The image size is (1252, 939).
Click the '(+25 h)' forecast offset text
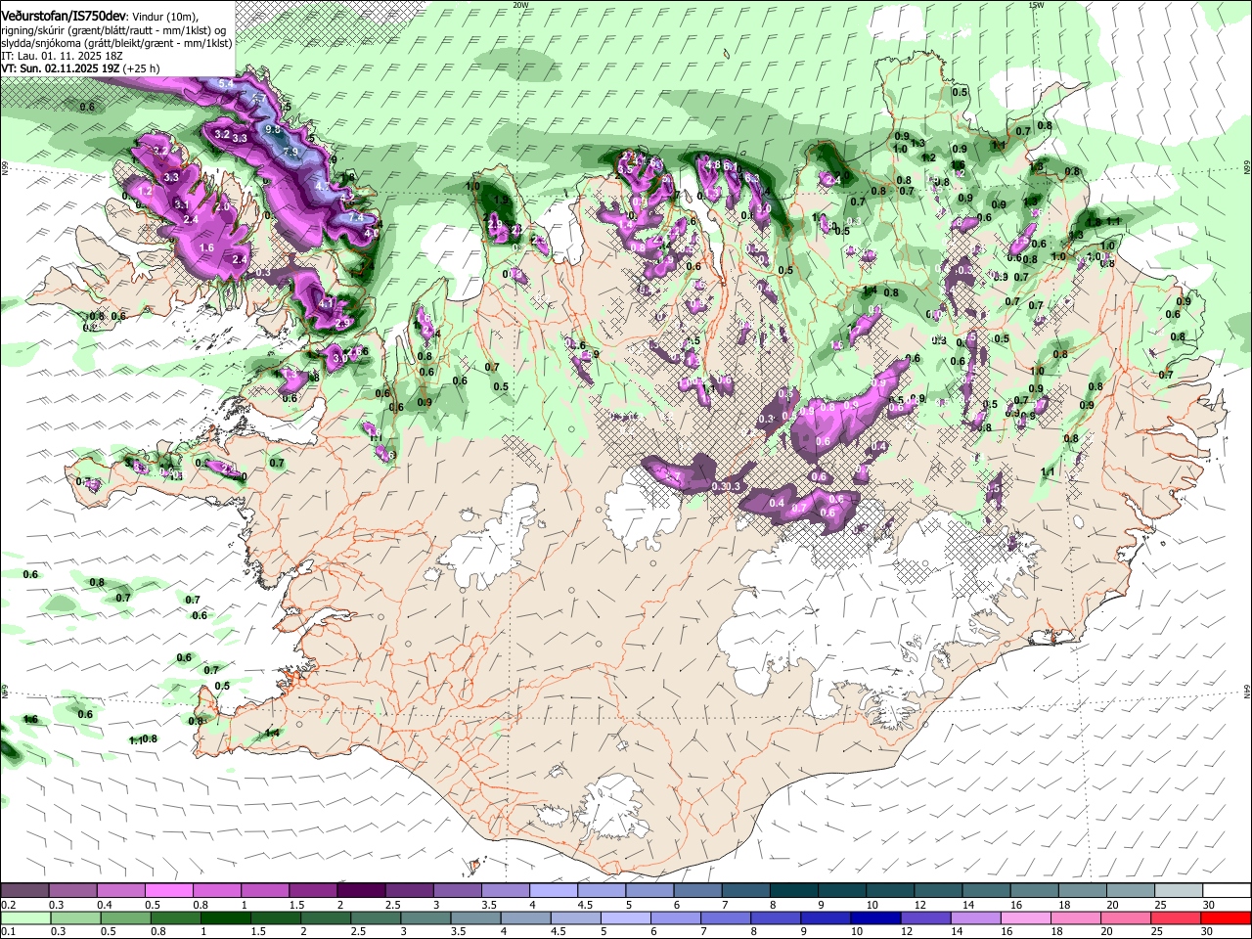coord(143,69)
